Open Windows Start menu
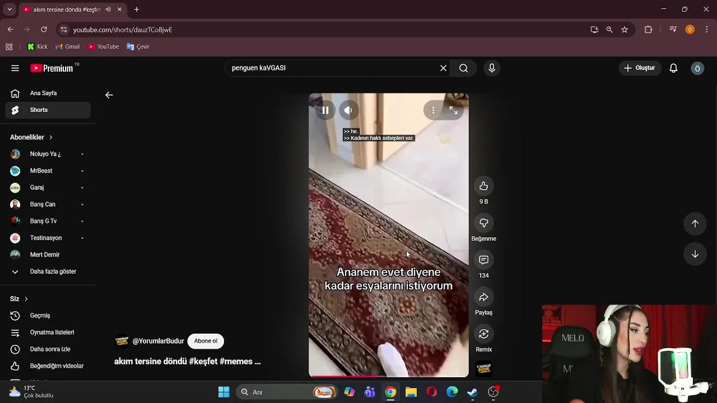The width and height of the screenshot is (717, 403). (x=224, y=392)
